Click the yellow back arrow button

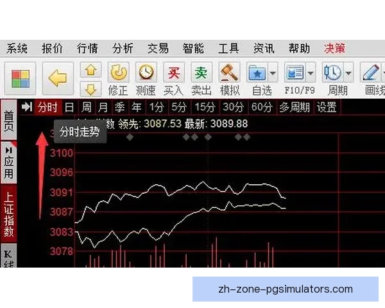pyautogui.click(x=58, y=78)
